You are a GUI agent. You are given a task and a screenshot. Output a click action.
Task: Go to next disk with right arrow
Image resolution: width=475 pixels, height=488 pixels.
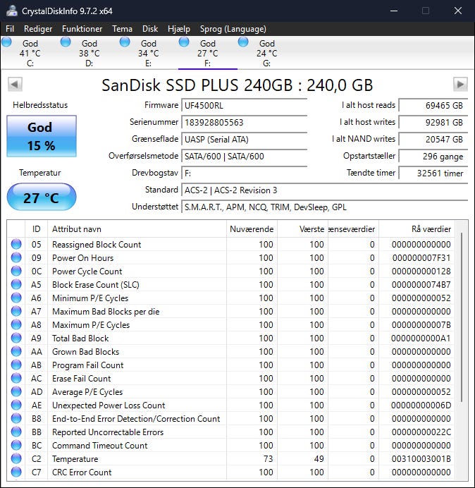coord(460,85)
